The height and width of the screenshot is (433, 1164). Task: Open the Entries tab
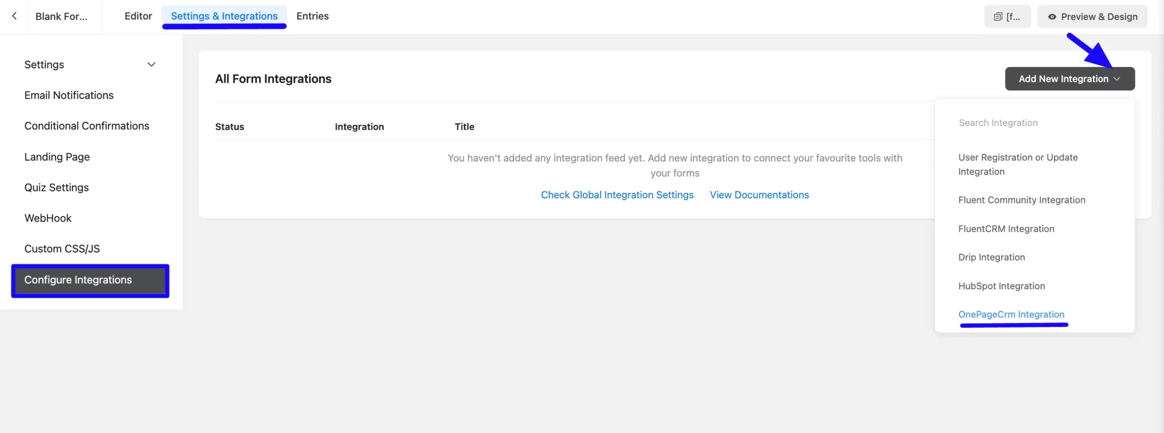[x=312, y=16]
